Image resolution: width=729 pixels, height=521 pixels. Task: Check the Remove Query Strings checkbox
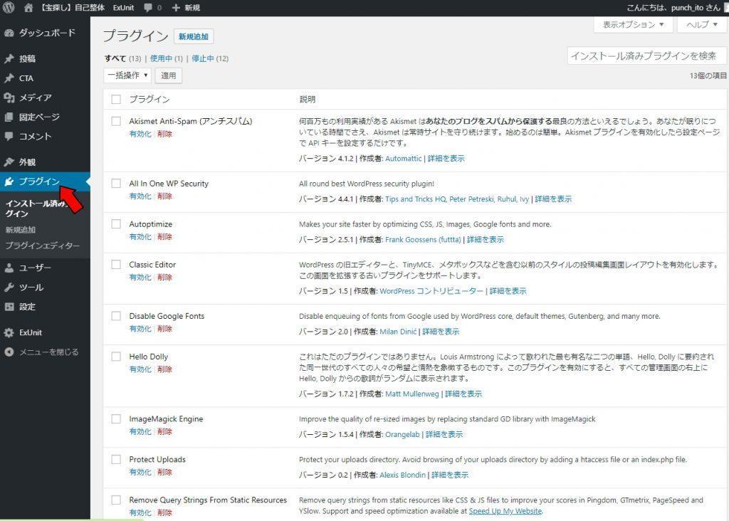[x=116, y=500]
